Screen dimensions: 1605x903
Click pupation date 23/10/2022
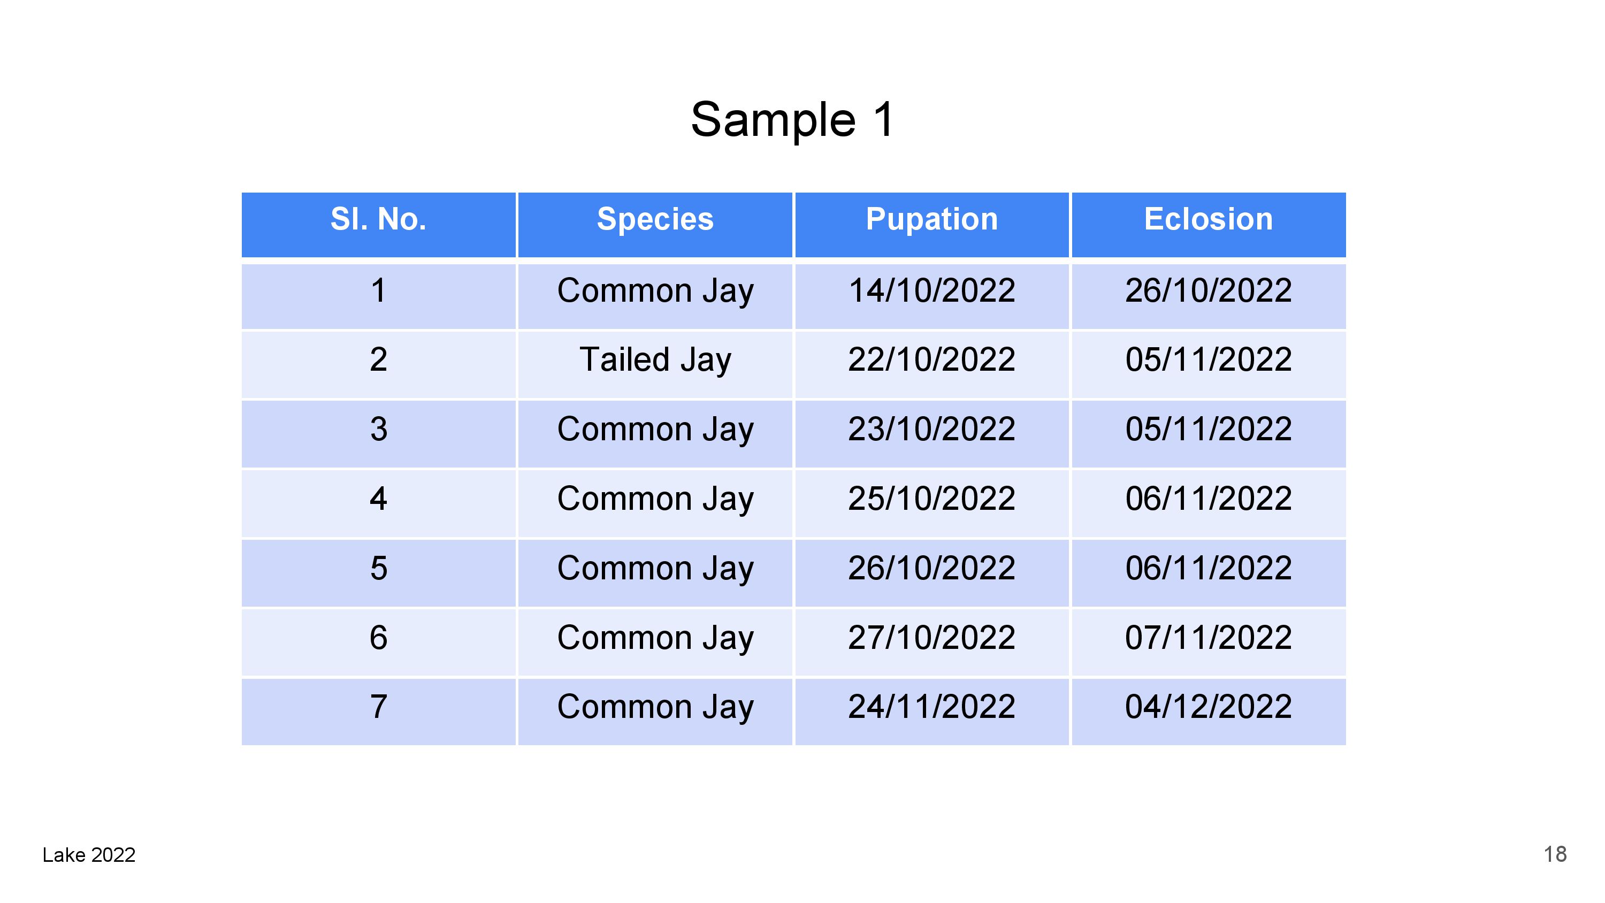point(931,430)
